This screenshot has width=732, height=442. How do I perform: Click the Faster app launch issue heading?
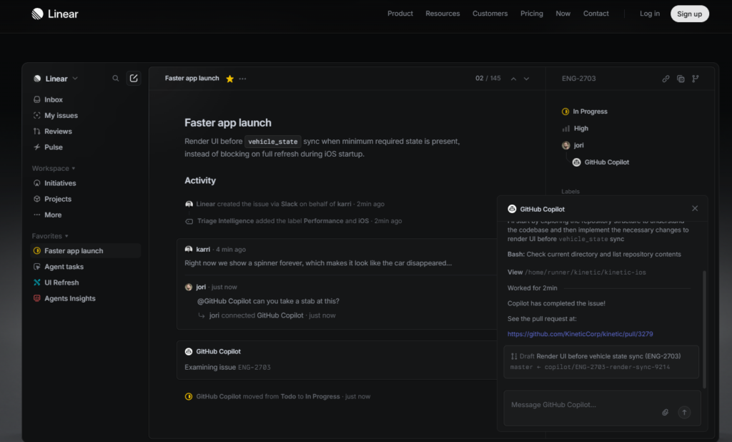point(228,123)
